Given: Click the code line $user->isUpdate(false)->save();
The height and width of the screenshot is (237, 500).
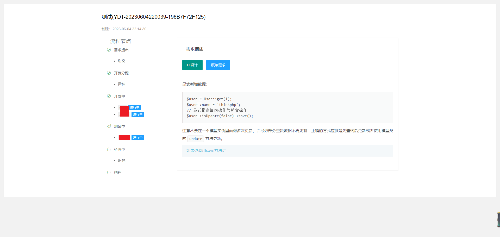Looking at the screenshot, I should (220, 116).
